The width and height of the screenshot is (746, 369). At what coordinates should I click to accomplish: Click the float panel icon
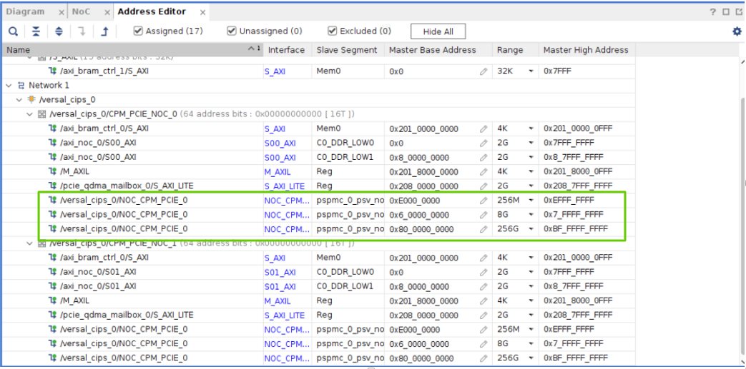pos(725,12)
